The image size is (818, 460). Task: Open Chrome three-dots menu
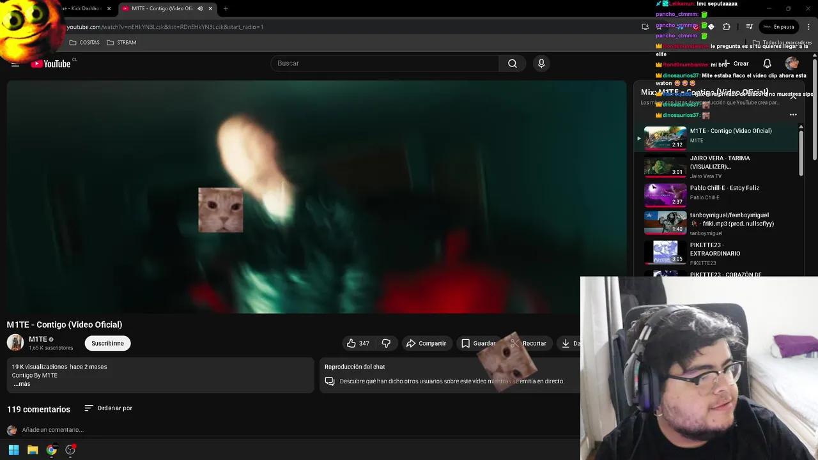pyautogui.click(x=807, y=27)
